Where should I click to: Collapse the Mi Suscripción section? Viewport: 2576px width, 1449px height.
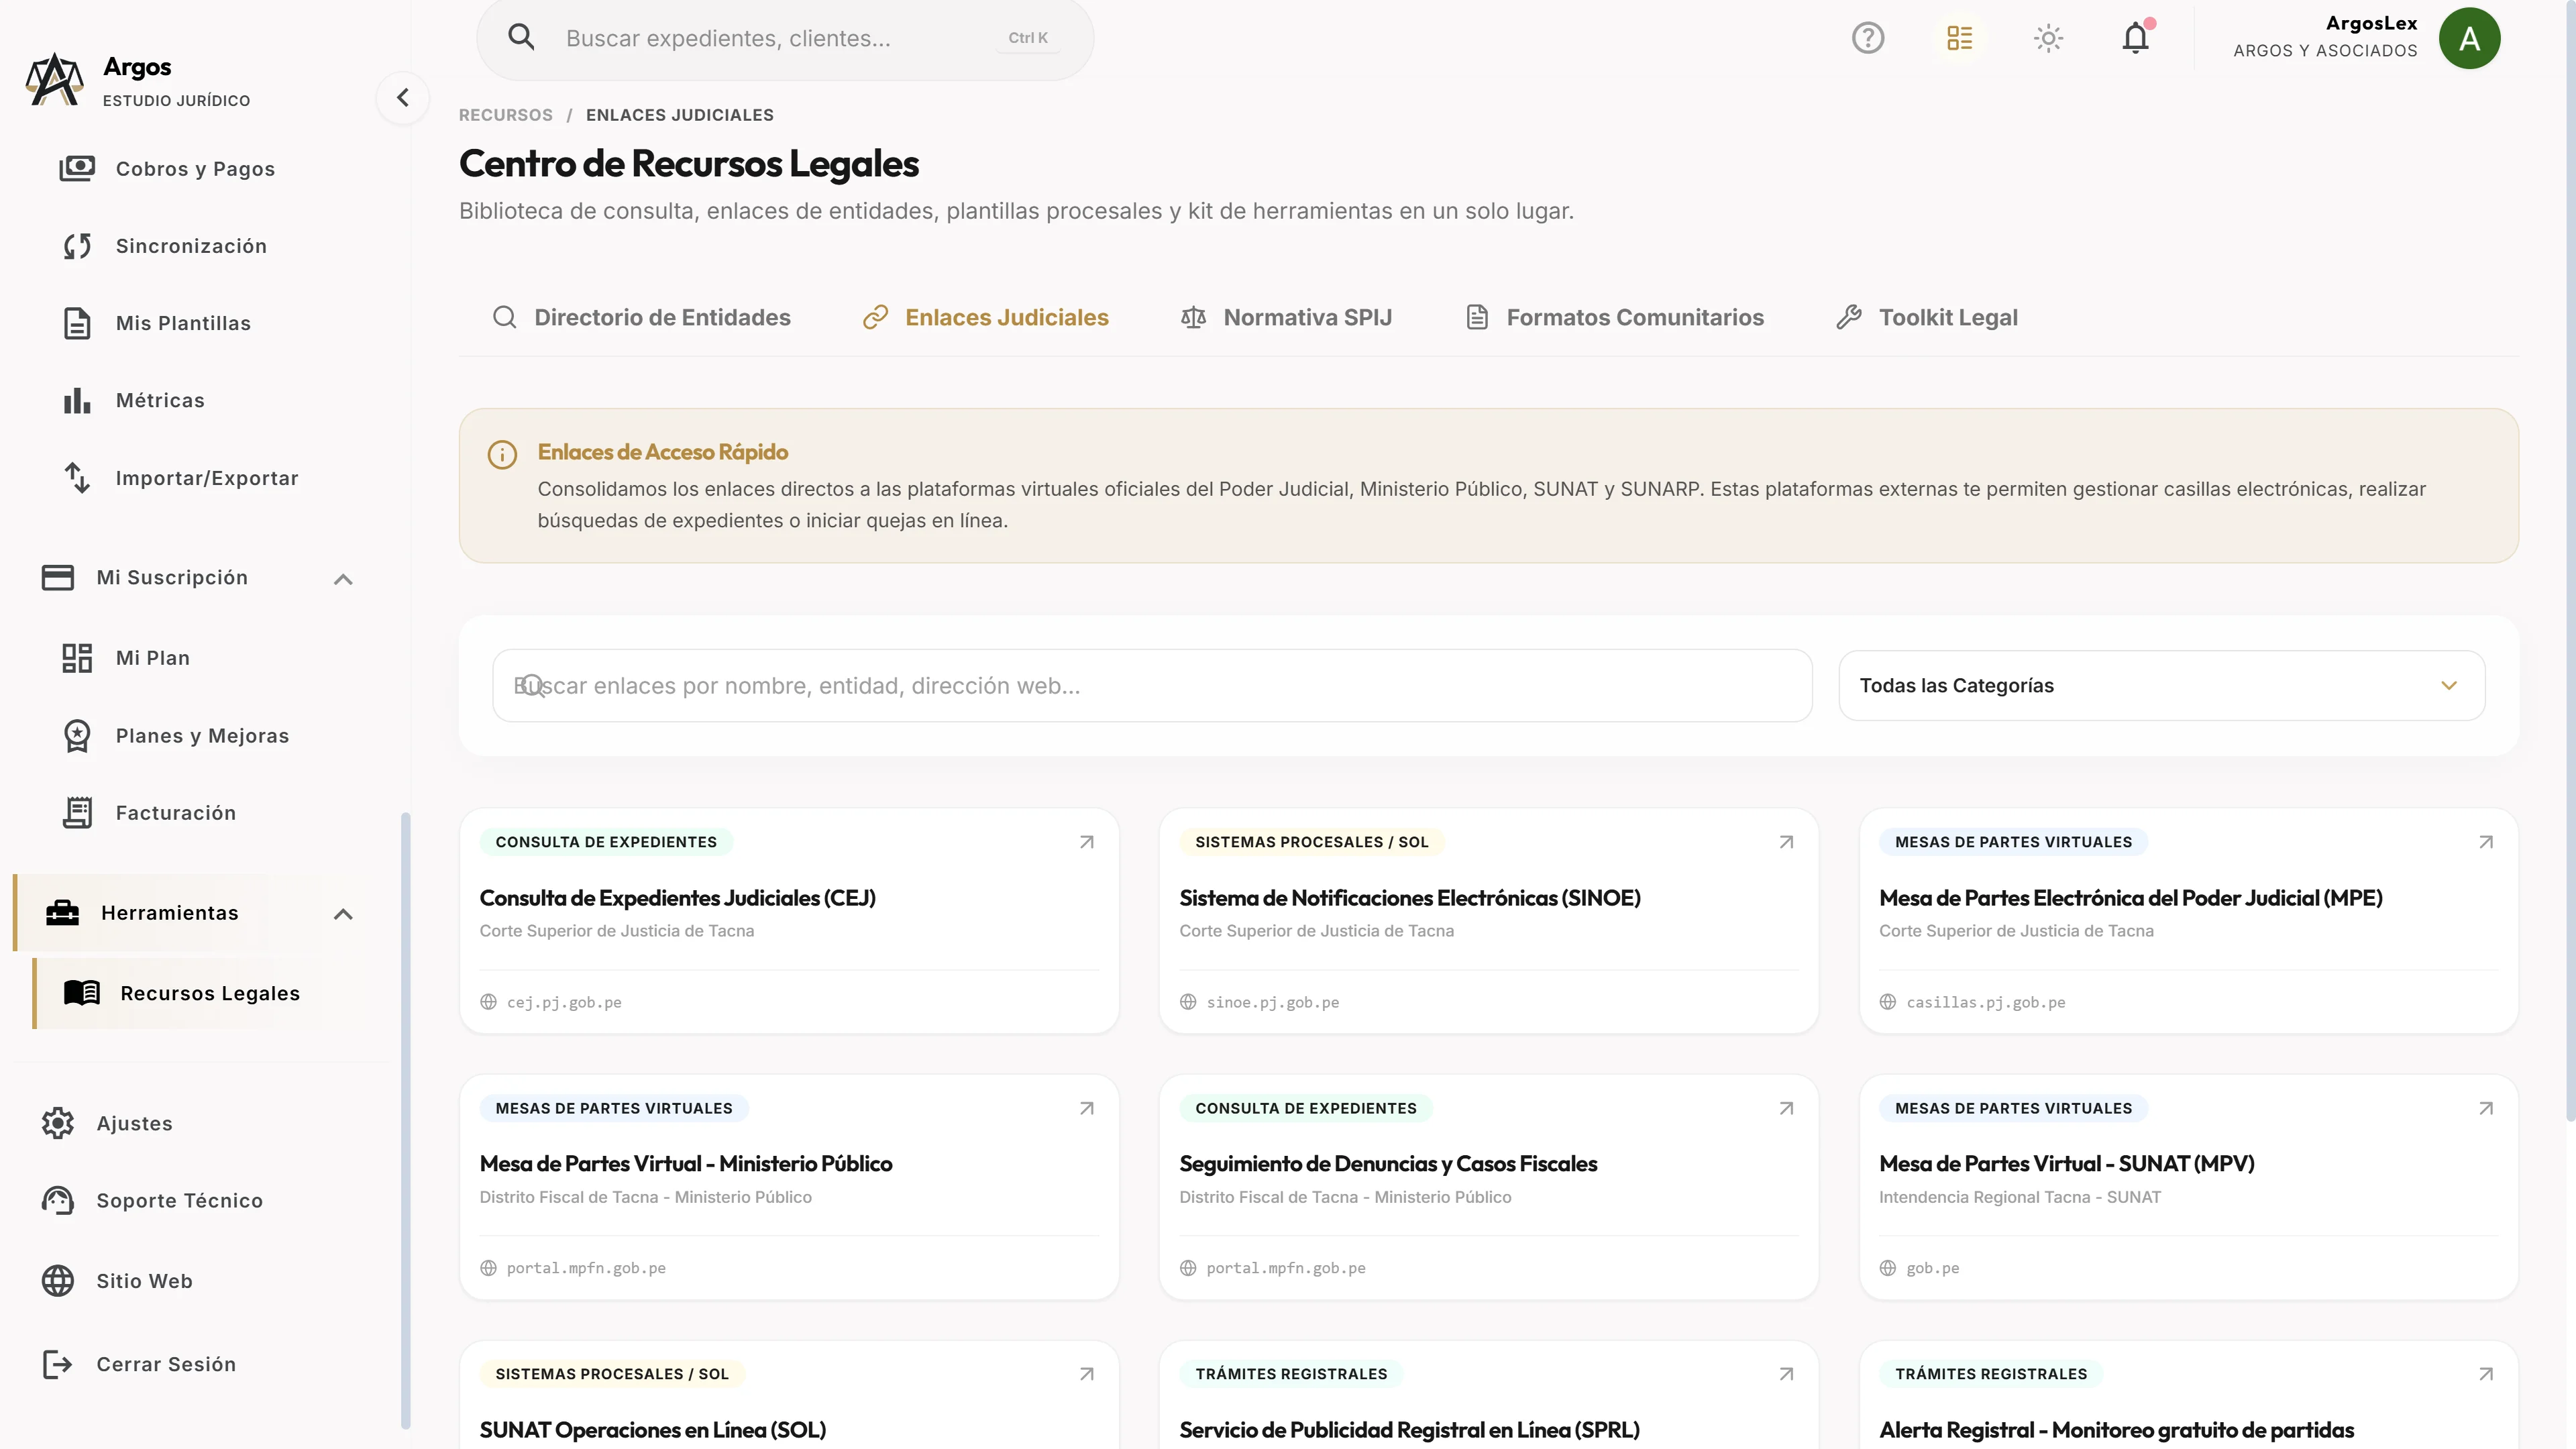[x=343, y=578]
